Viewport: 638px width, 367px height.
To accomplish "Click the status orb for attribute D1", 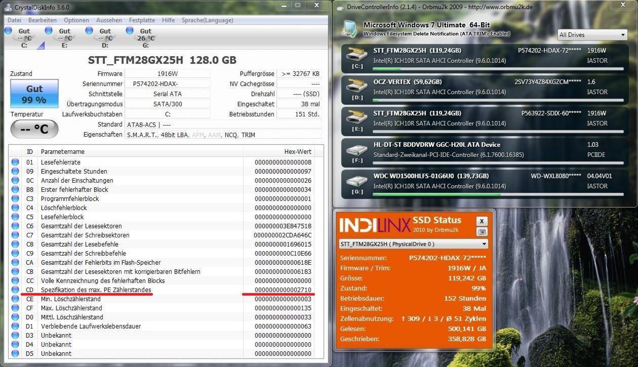I will (x=15, y=326).
